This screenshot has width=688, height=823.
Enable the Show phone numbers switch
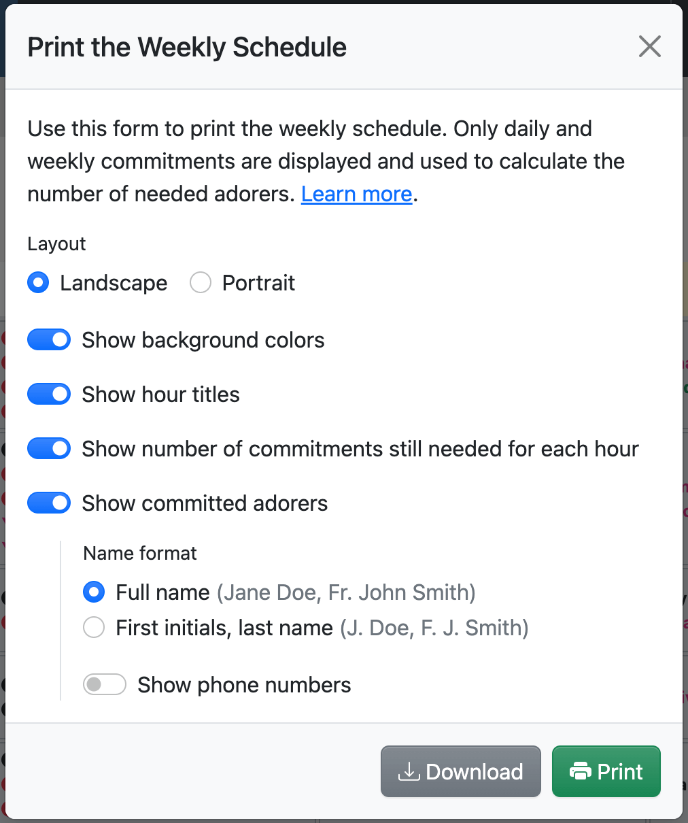point(105,684)
